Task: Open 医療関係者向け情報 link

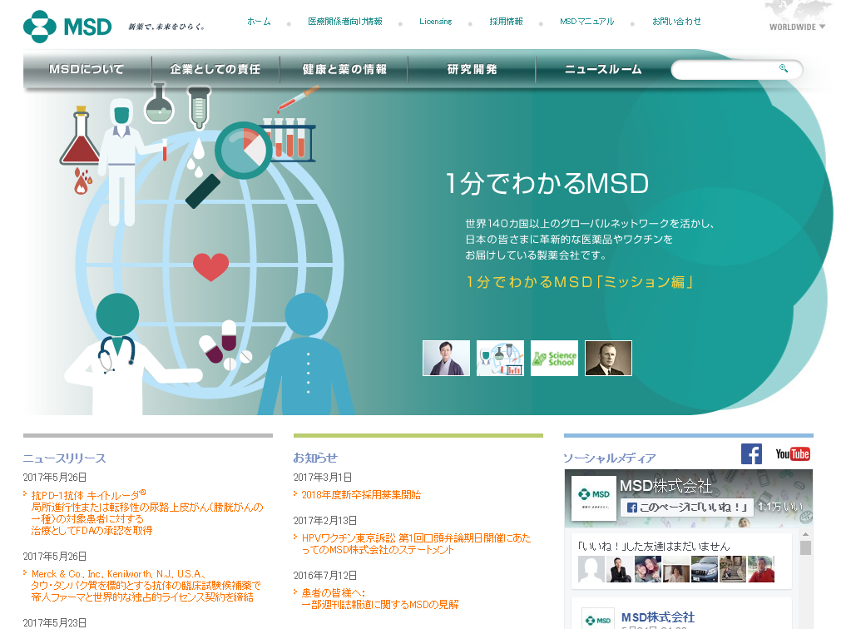Action: coord(345,22)
